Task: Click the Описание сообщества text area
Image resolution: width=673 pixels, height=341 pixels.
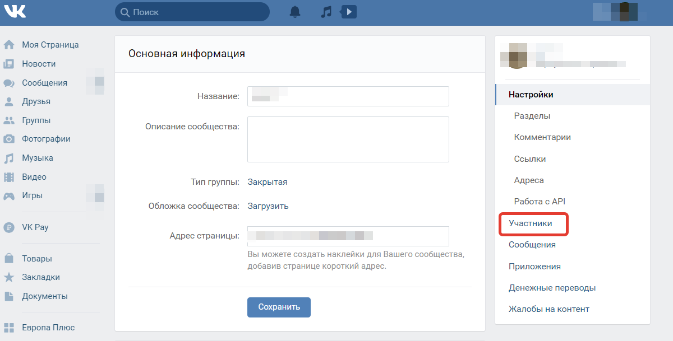Action: click(x=348, y=139)
